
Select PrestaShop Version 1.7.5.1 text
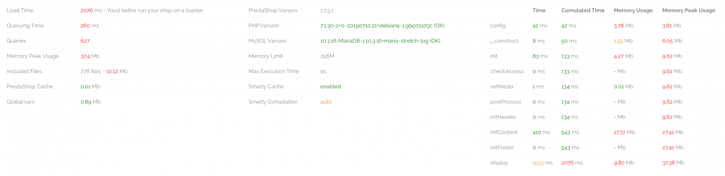[327, 11]
